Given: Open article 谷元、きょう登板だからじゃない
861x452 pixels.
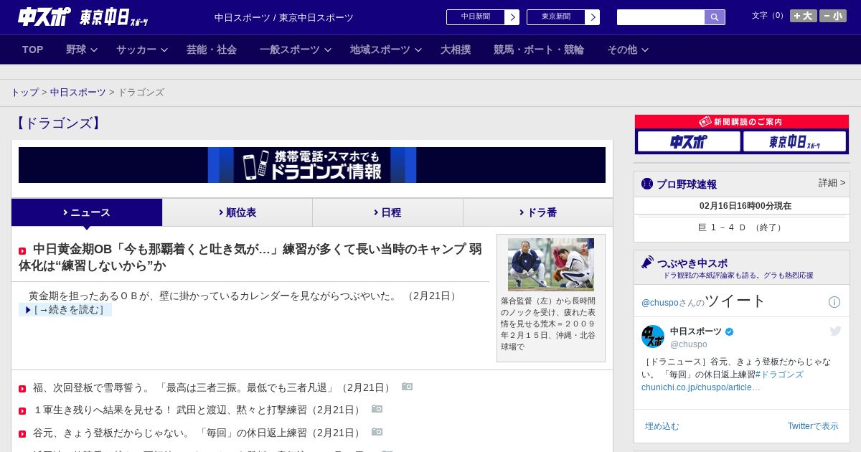Looking at the screenshot, I should click(198, 433).
